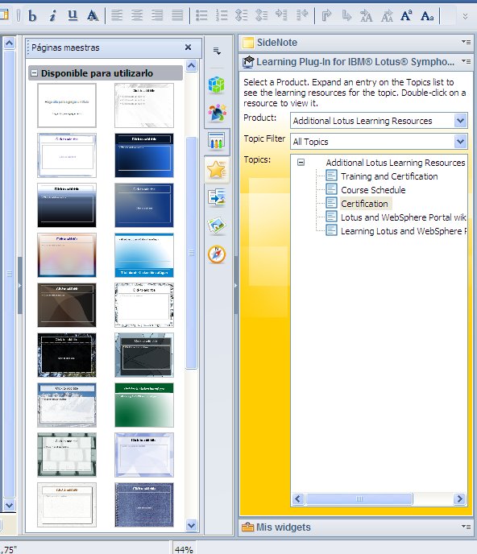Select the master pages sidebar icon with pencils
477x554 pixels.
pyautogui.click(x=217, y=142)
